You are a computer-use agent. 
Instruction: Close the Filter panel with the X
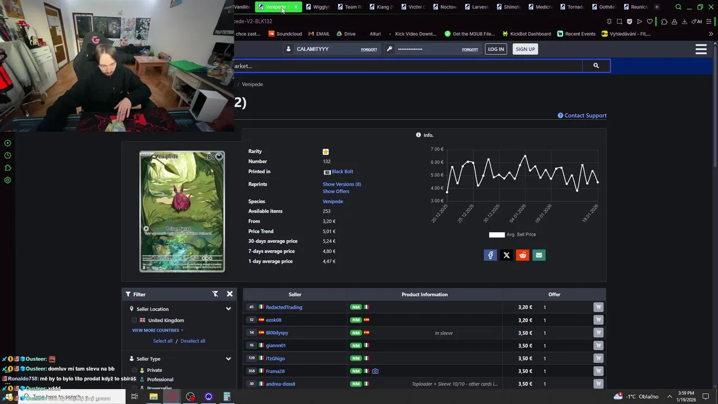click(x=229, y=294)
